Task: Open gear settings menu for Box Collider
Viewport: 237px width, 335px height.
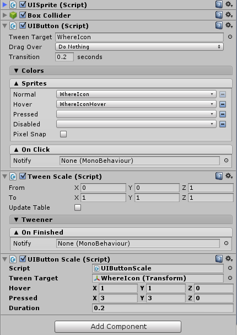Action: click(229, 15)
